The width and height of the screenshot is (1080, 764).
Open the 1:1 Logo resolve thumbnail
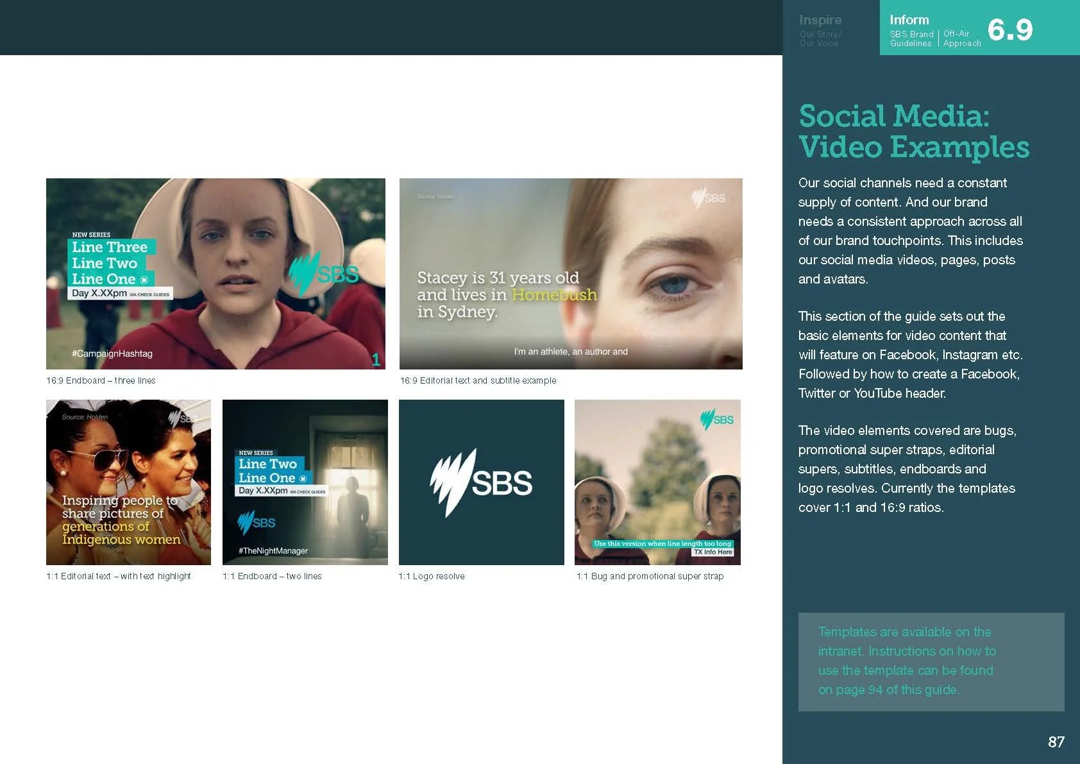click(482, 482)
